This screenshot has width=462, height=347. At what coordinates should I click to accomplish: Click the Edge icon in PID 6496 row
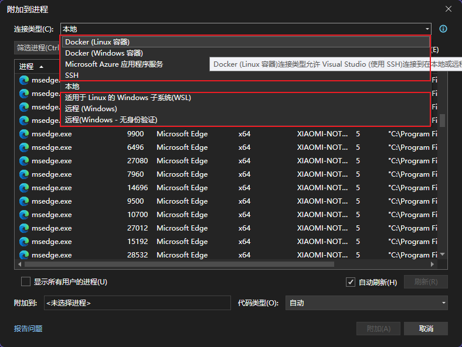tap(24, 147)
